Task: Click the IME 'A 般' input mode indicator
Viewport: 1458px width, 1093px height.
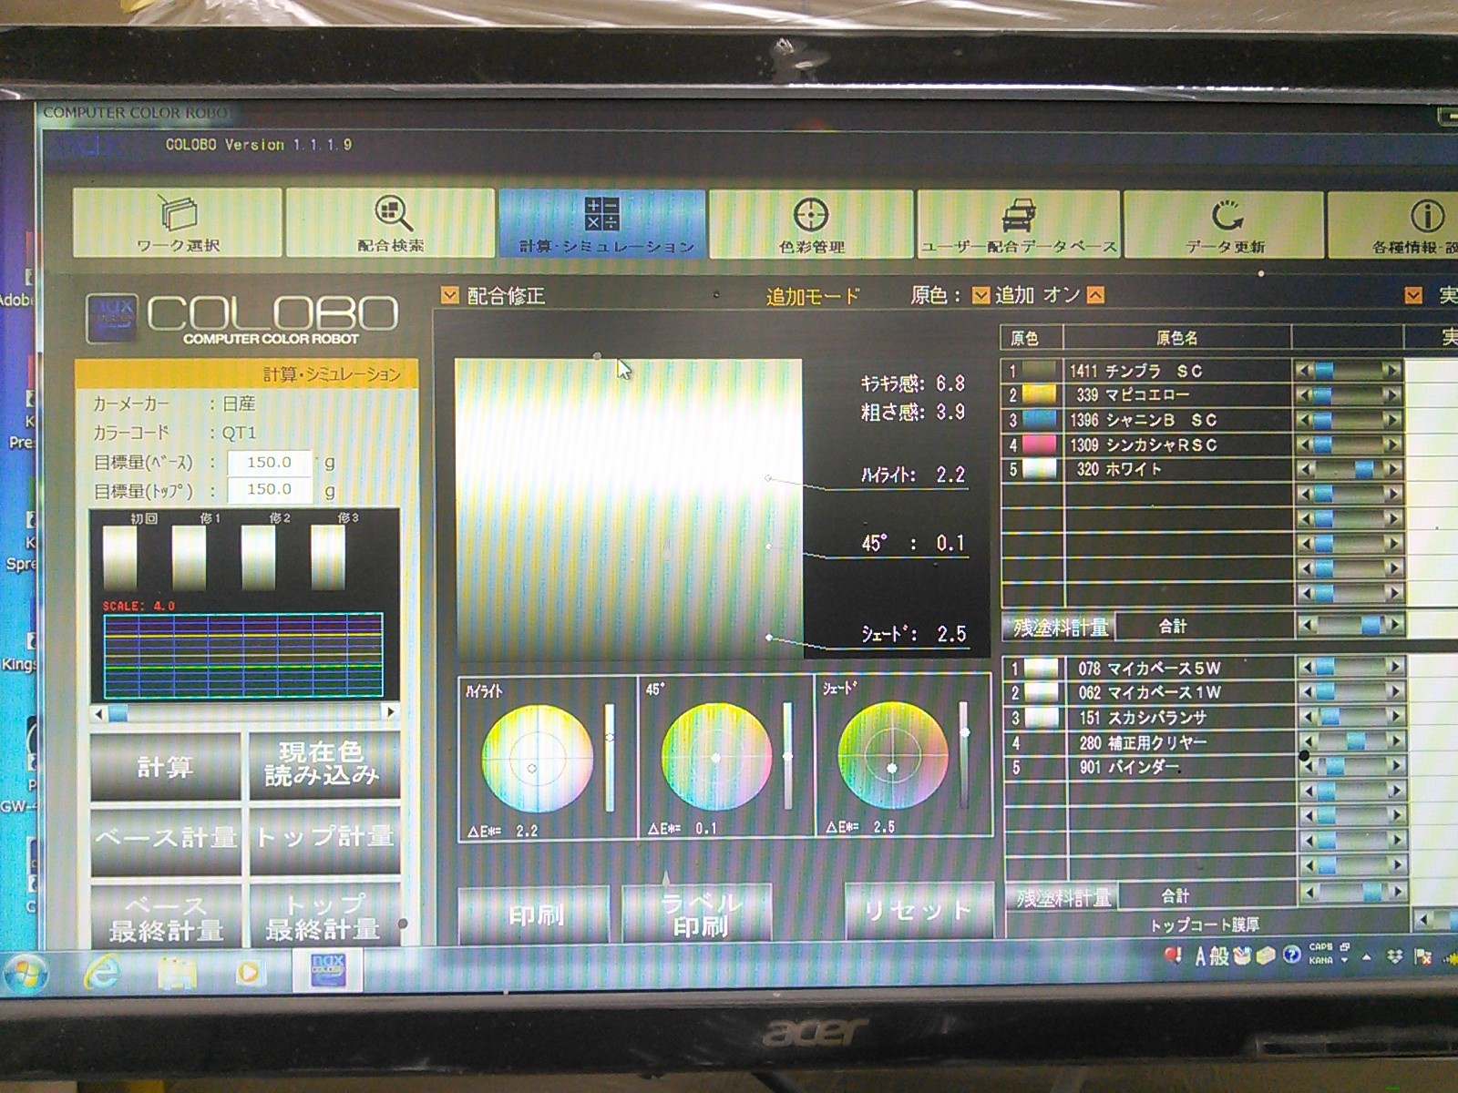Action: click(x=1212, y=955)
